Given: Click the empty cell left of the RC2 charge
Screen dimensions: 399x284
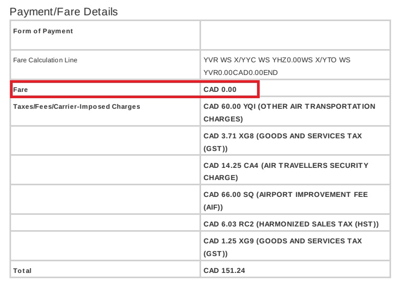Looking at the screenshot, I should [105, 225].
